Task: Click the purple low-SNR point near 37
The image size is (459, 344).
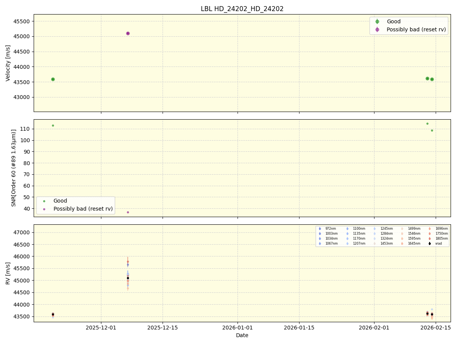Action: (x=128, y=212)
